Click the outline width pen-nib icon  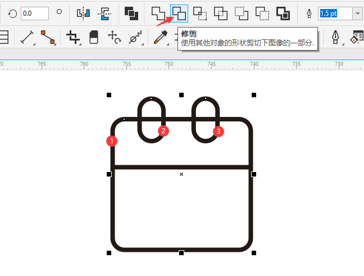(309, 13)
